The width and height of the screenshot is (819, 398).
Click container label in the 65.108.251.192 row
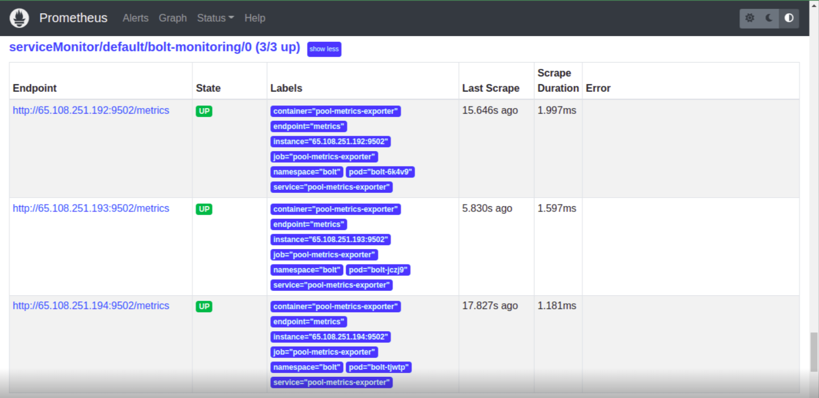(x=336, y=111)
